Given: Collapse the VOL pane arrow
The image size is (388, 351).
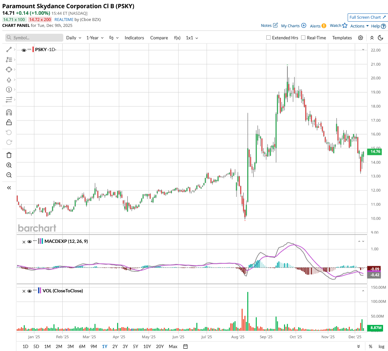Looking at the screenshot, I should [x=363, y=291].
